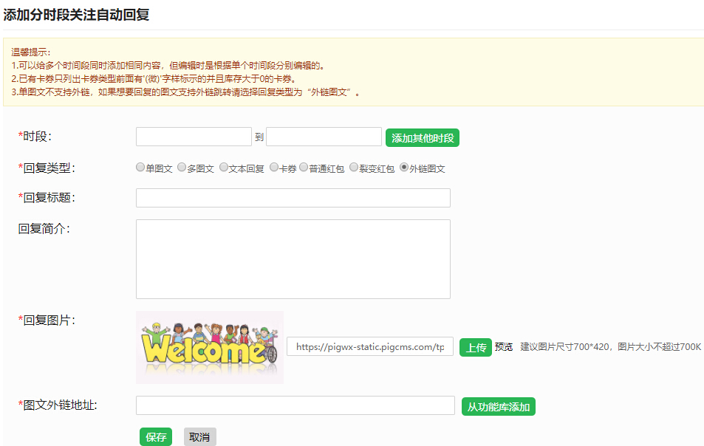Screen dimensions: 704x446
Task: Click the first 时段 start time field
Action: 193,137
